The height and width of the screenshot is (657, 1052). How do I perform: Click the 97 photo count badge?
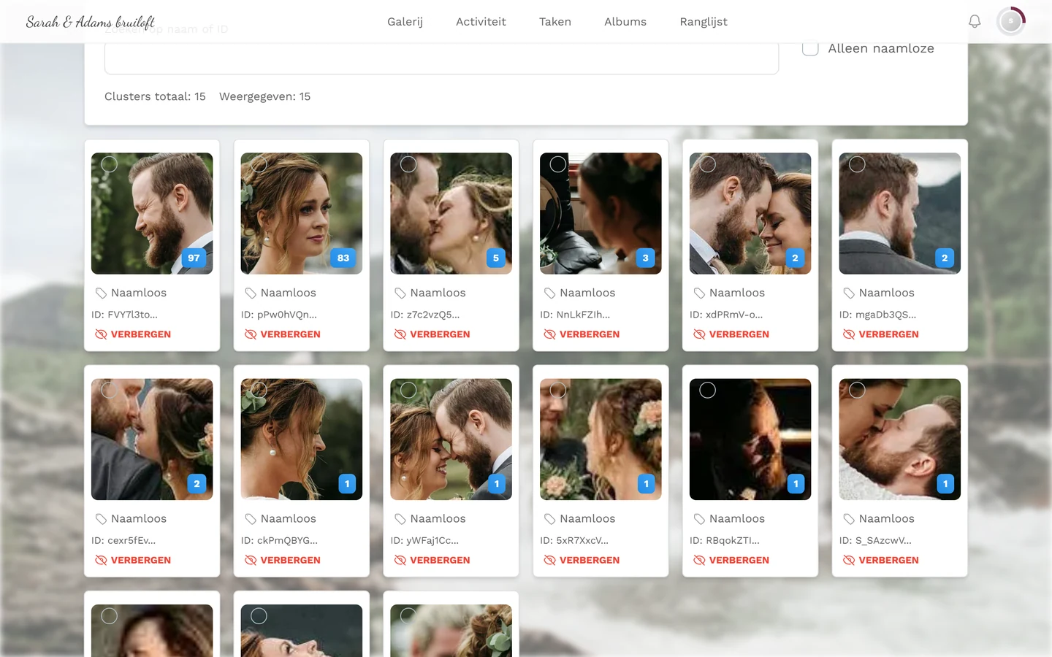(194, 258)
